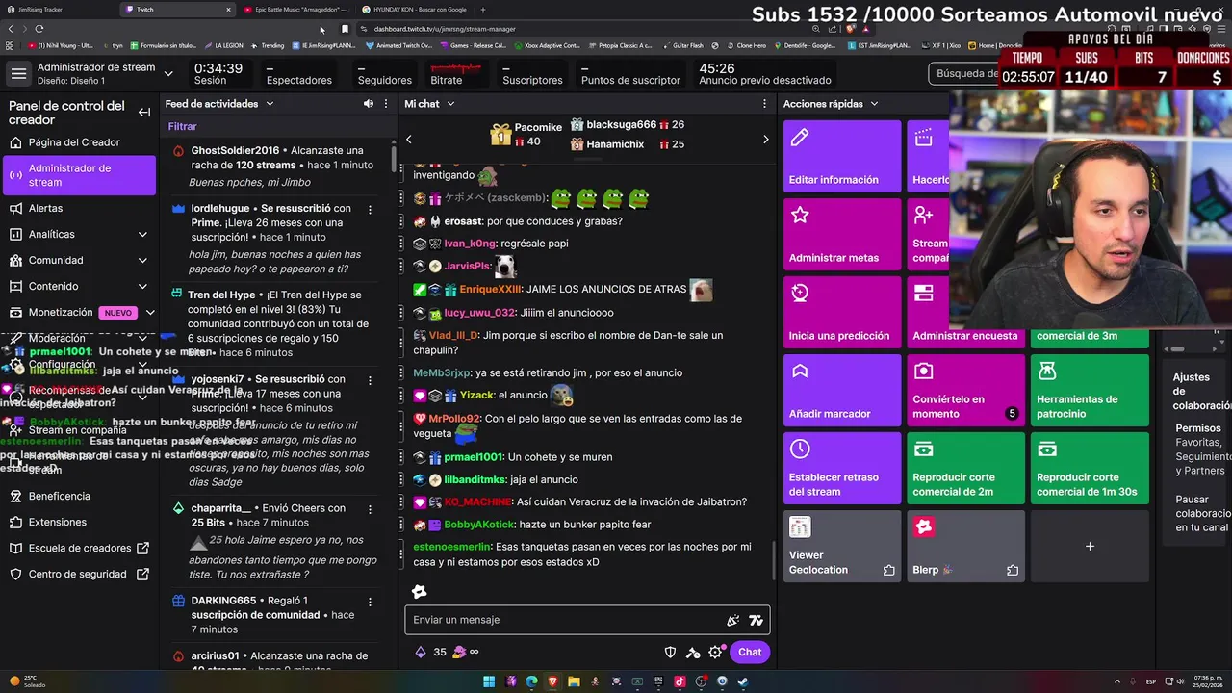Click Añadir marcador quick action

(842, 390)
